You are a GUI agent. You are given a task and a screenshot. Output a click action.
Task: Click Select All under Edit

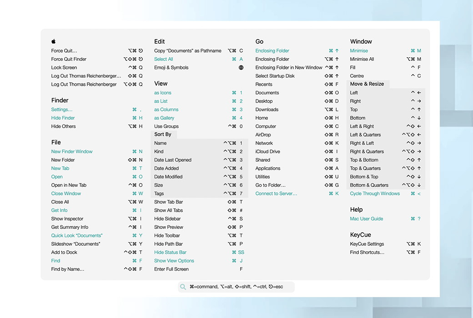click(164, 59)
